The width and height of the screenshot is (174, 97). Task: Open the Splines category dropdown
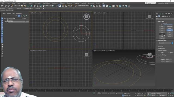(x=165, y=19)
